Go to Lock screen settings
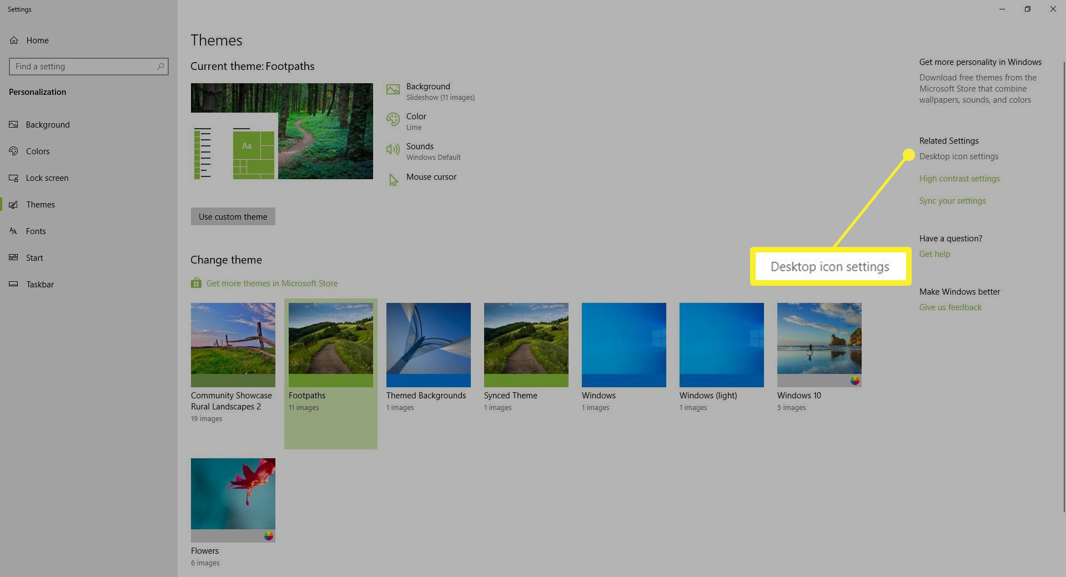Viewport: 1066px width, 577px height. [89, 178]
